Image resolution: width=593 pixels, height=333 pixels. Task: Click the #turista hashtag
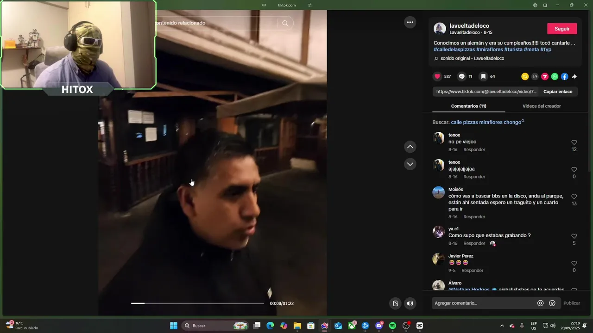[513, 49]
